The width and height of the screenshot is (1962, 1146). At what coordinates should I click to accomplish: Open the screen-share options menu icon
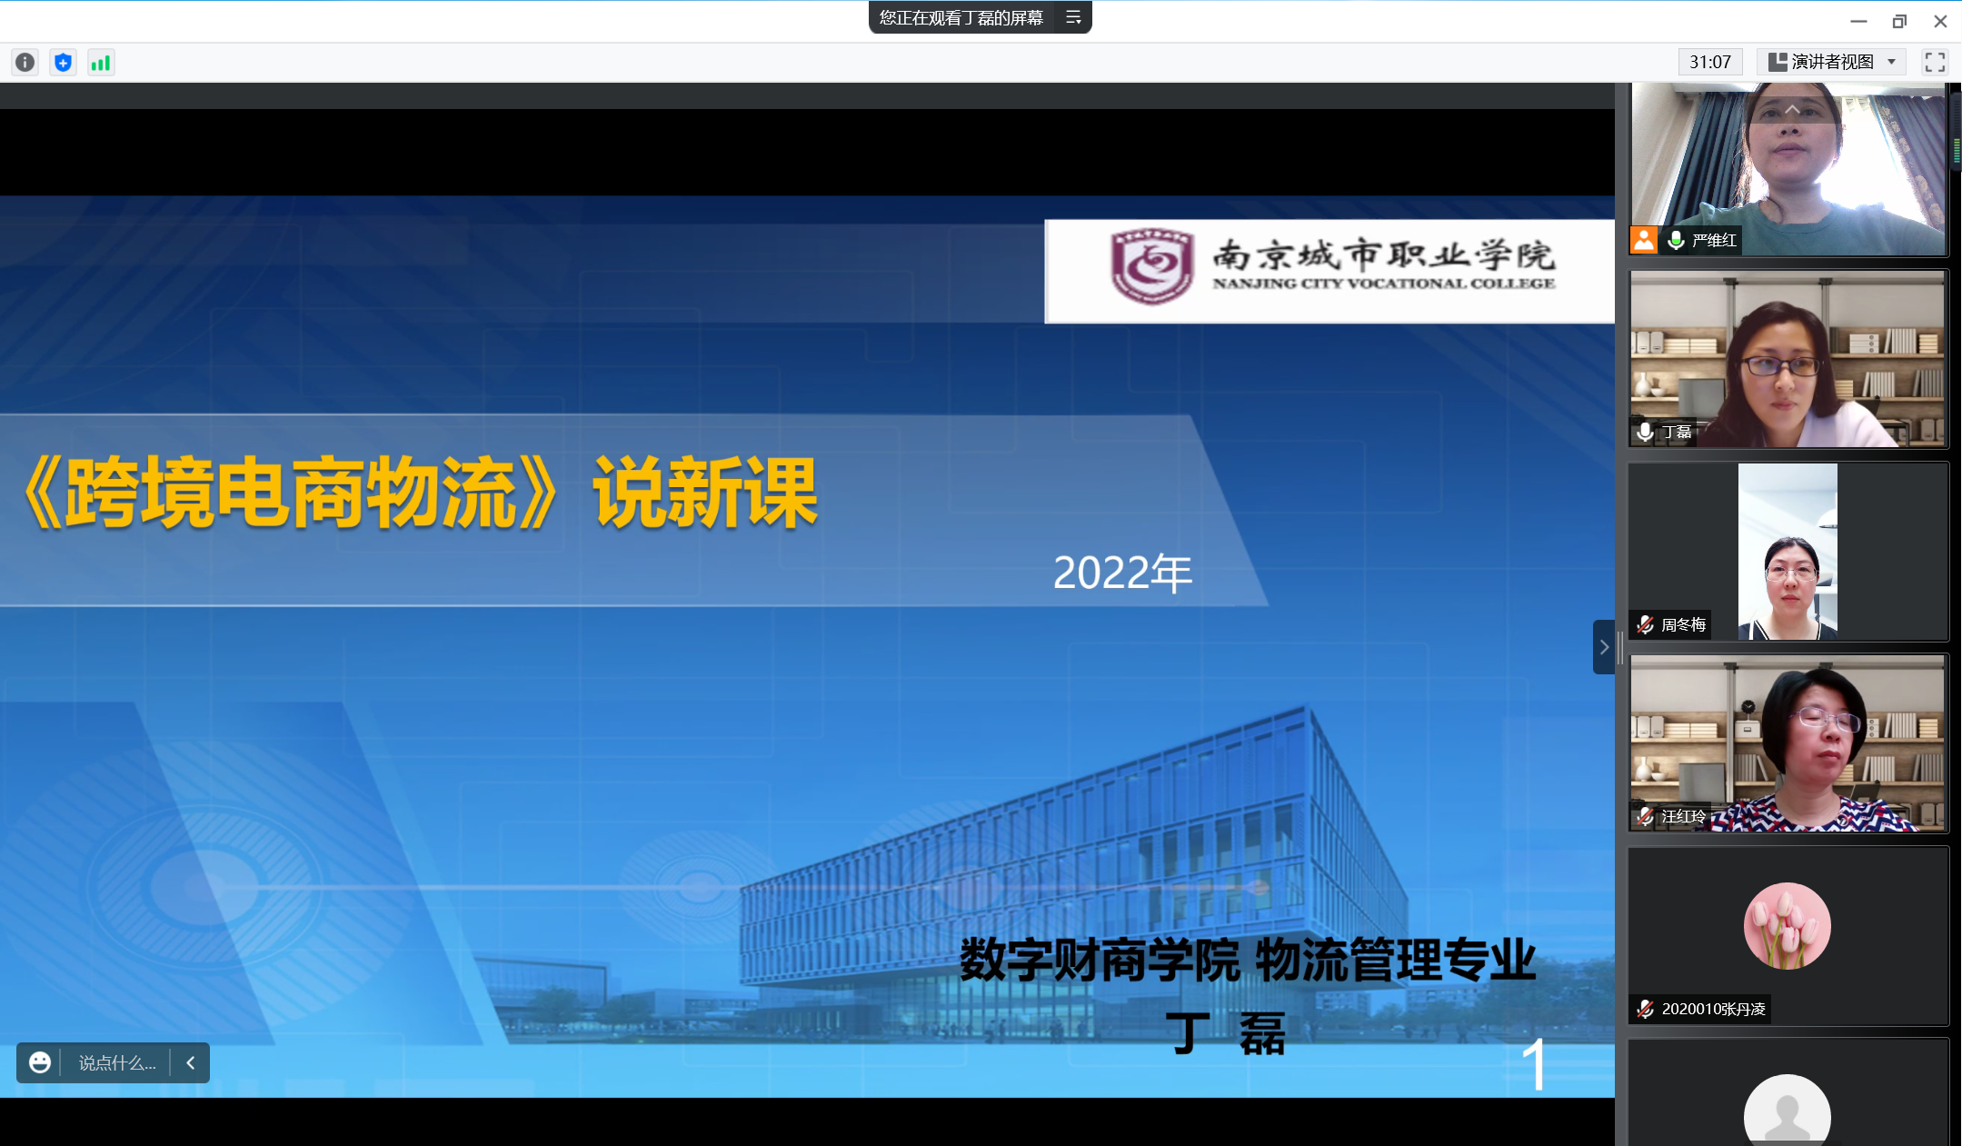(1073, 17)
